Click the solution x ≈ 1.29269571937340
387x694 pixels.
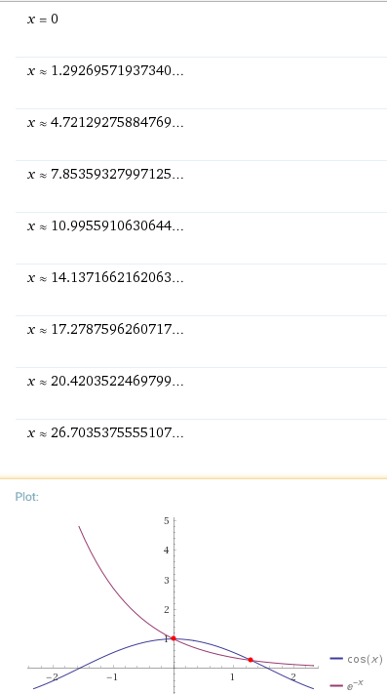point(201,83)
